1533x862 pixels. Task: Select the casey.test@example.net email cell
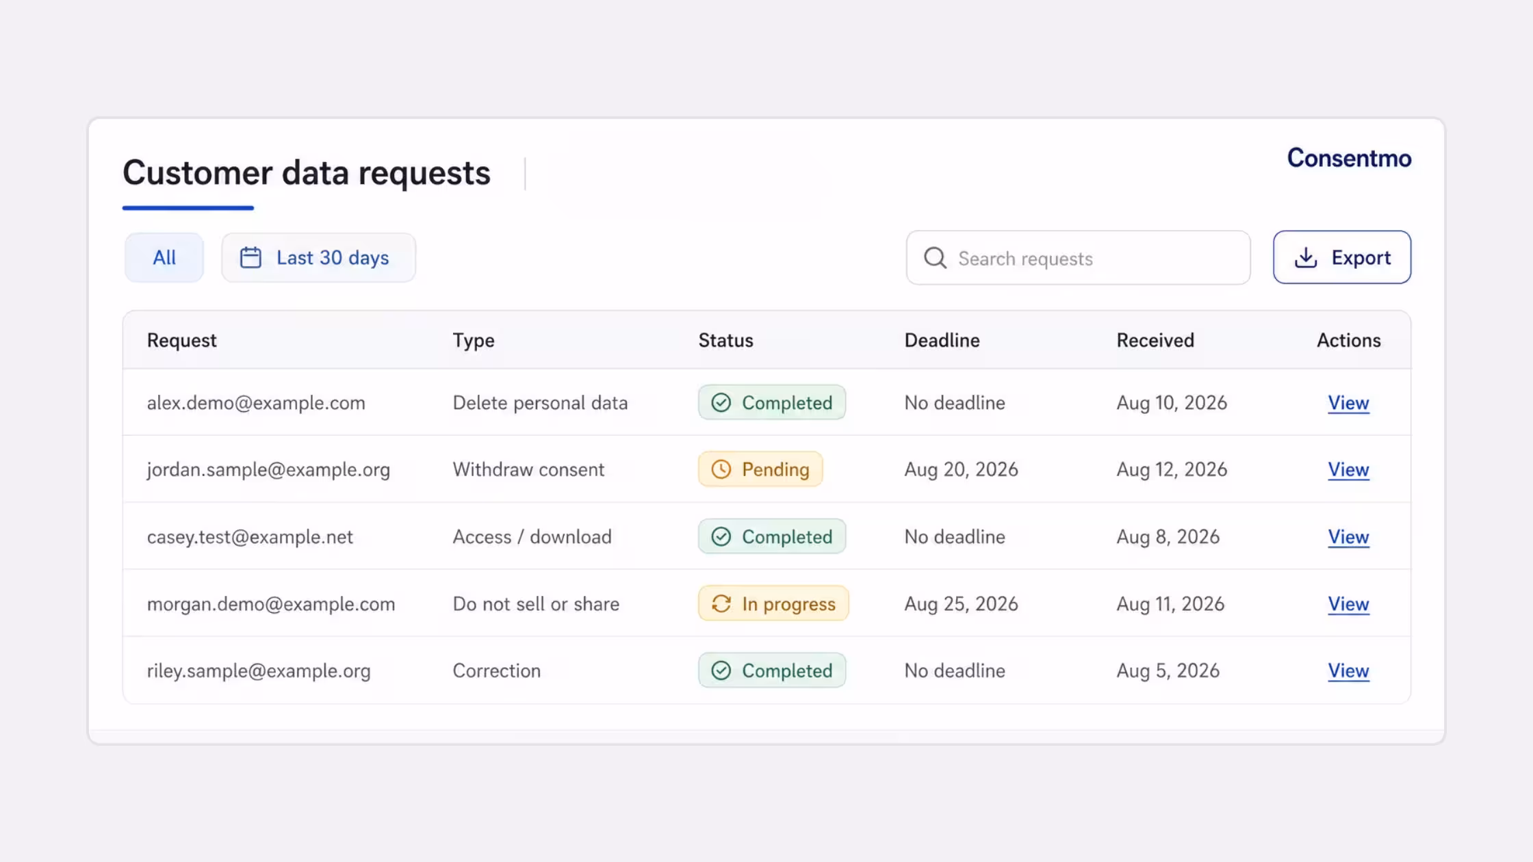pyautogui.click(x=250, y=537)
